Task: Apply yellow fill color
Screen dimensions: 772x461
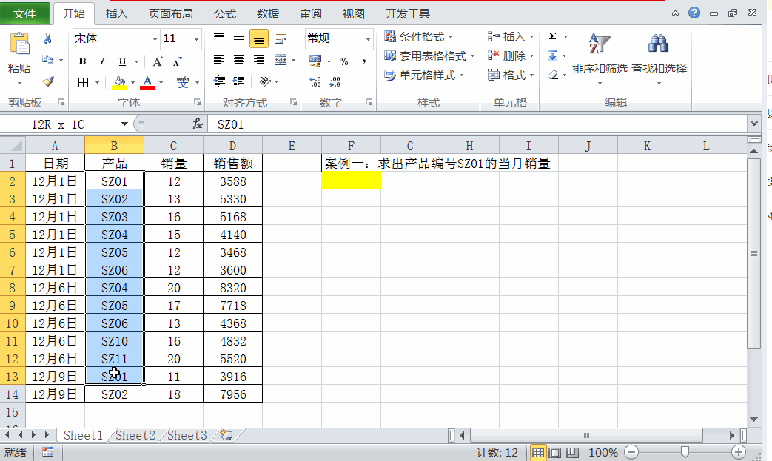Action: coord(119,82)
